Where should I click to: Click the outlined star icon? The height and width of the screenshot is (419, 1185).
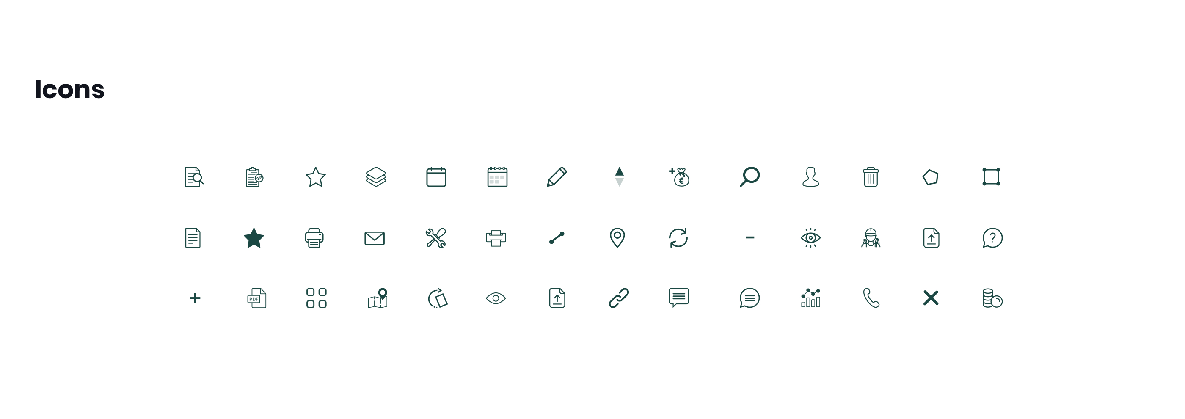click(x=316, y=176)
